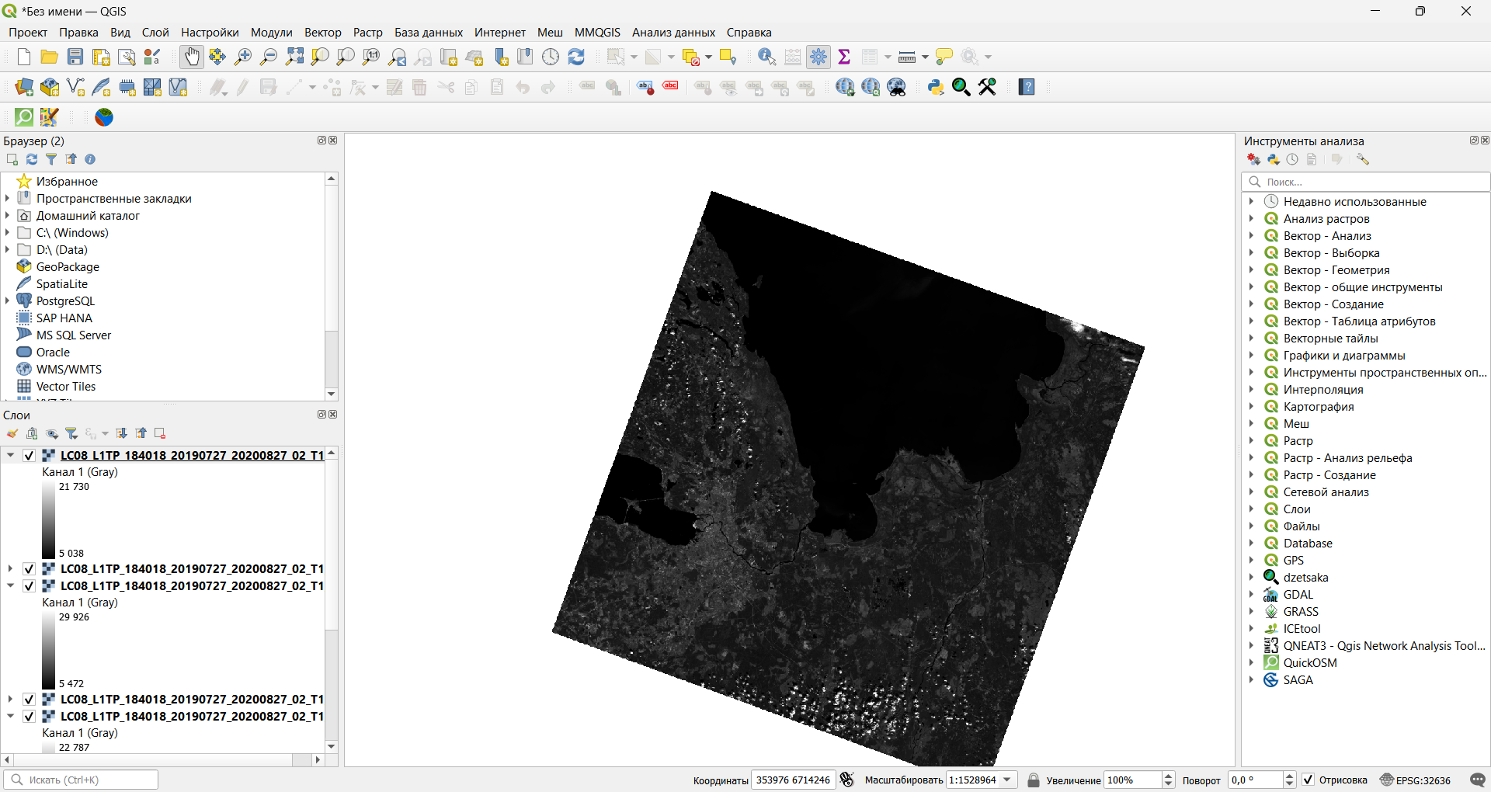Select the GeoPackage entry in Browser

(68, 267)
